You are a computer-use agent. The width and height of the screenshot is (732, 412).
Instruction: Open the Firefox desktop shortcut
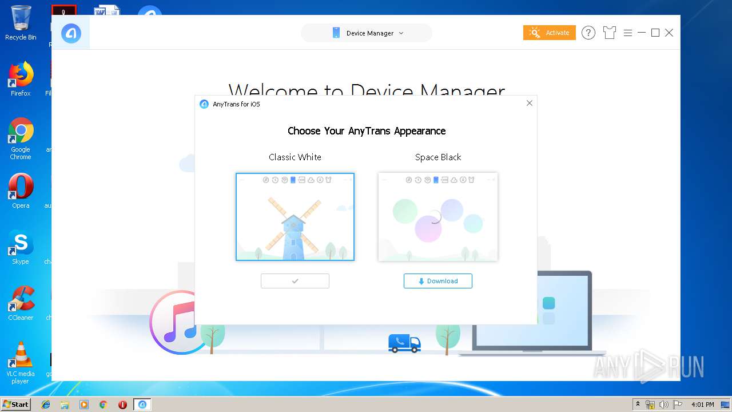click(21, 79)
